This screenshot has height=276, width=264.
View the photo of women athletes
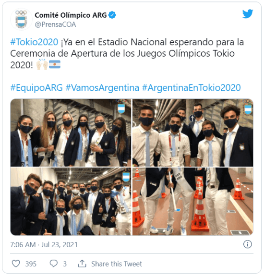click(x=71, y=132)
